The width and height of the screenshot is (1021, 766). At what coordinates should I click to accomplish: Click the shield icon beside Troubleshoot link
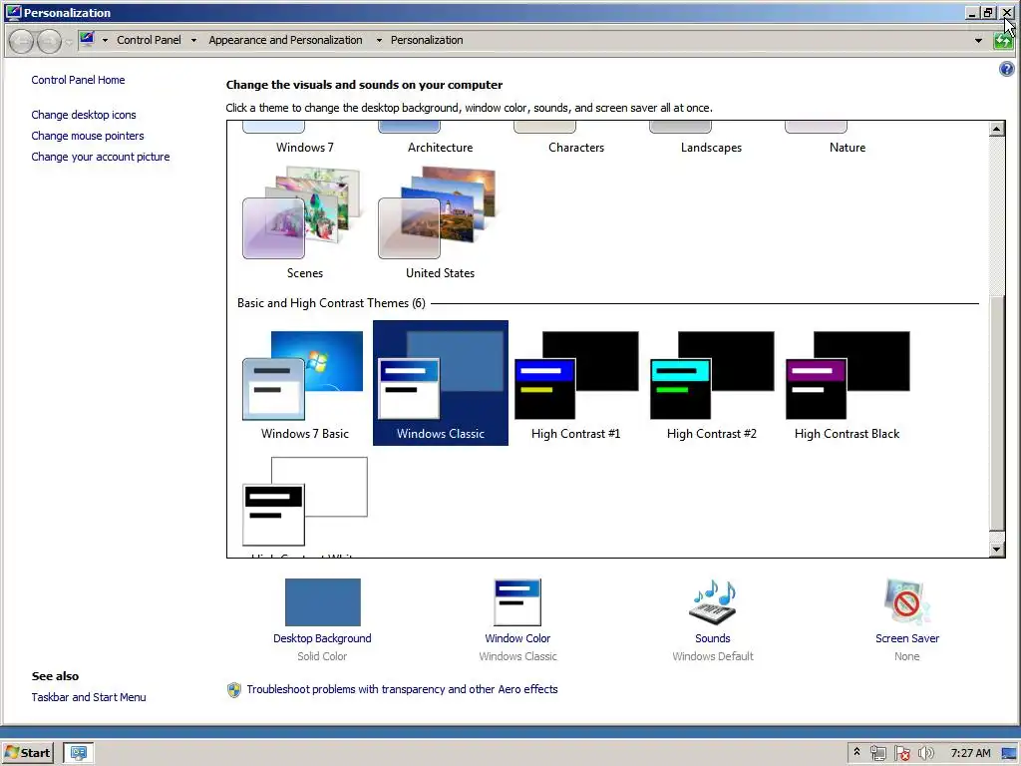tap(233, 690)
